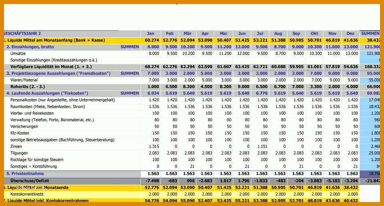
Task: Select 'Sonstige Einzahlungen (Kreditauszahlungen o.ä.)' label
Action: click(x=54, y=60)
